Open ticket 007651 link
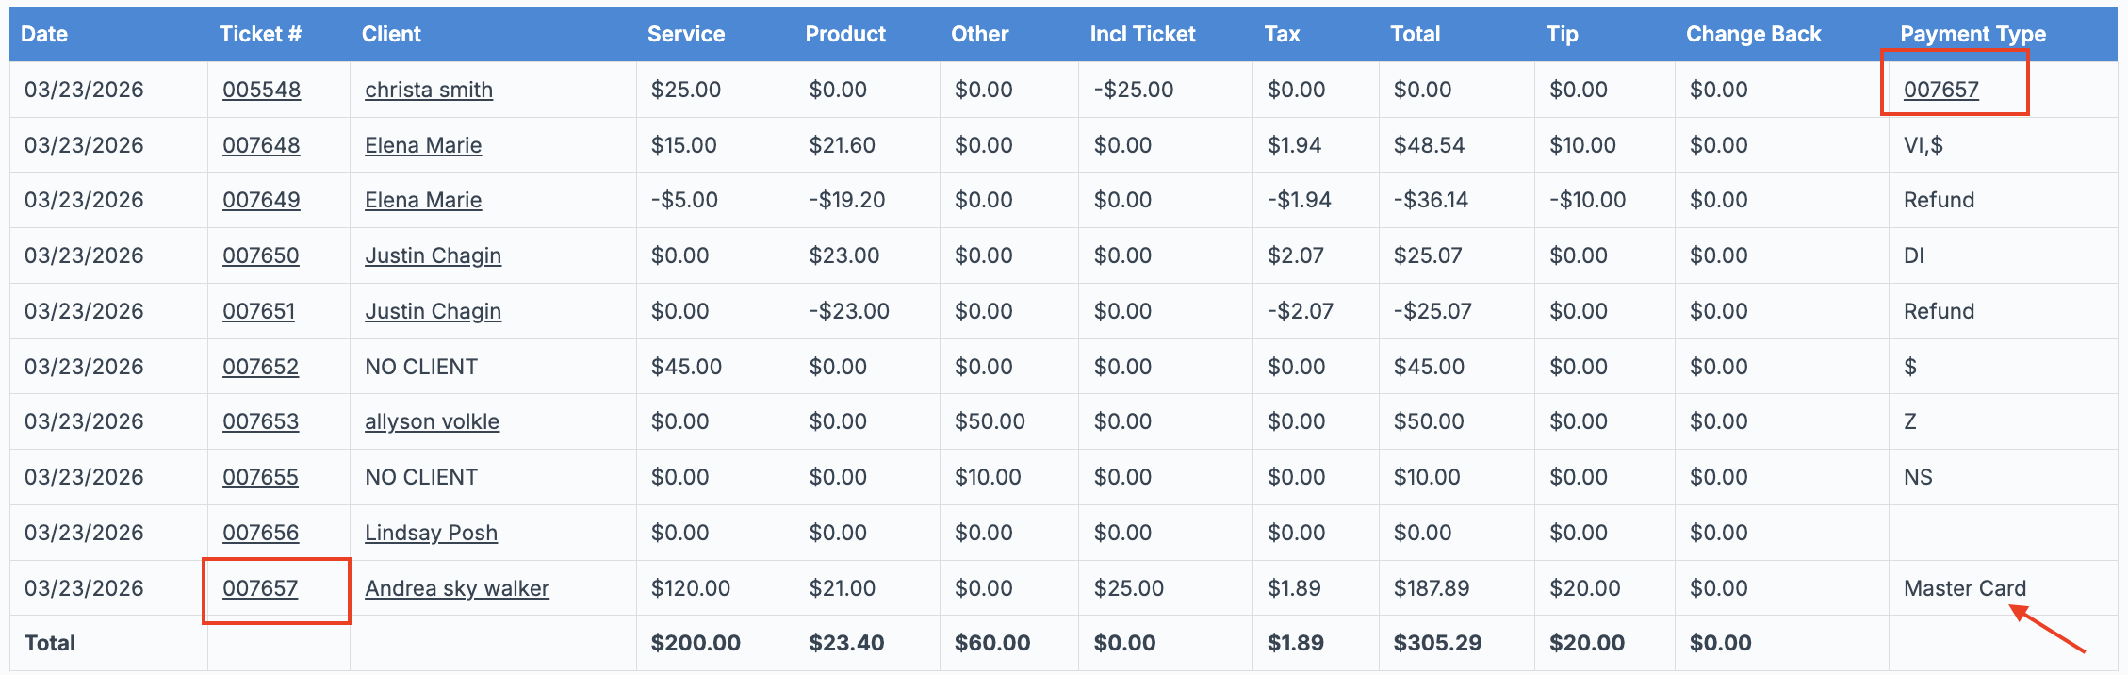 [258, 311]
